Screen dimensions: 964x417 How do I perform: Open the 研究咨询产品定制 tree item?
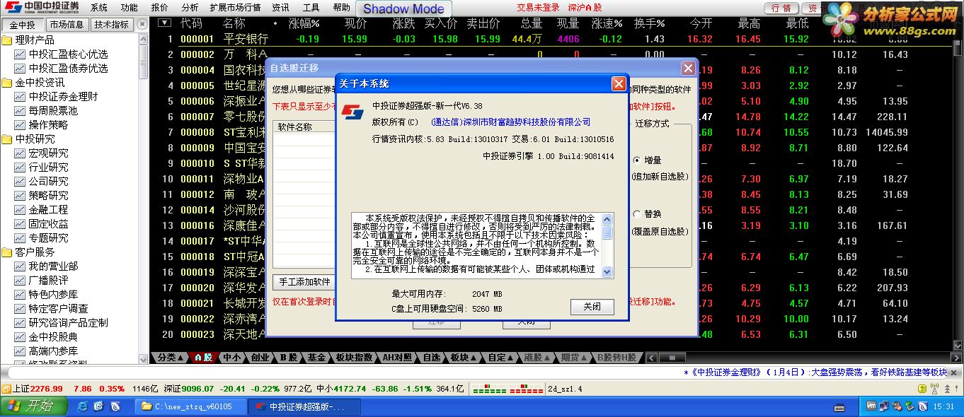click(68, 323)
